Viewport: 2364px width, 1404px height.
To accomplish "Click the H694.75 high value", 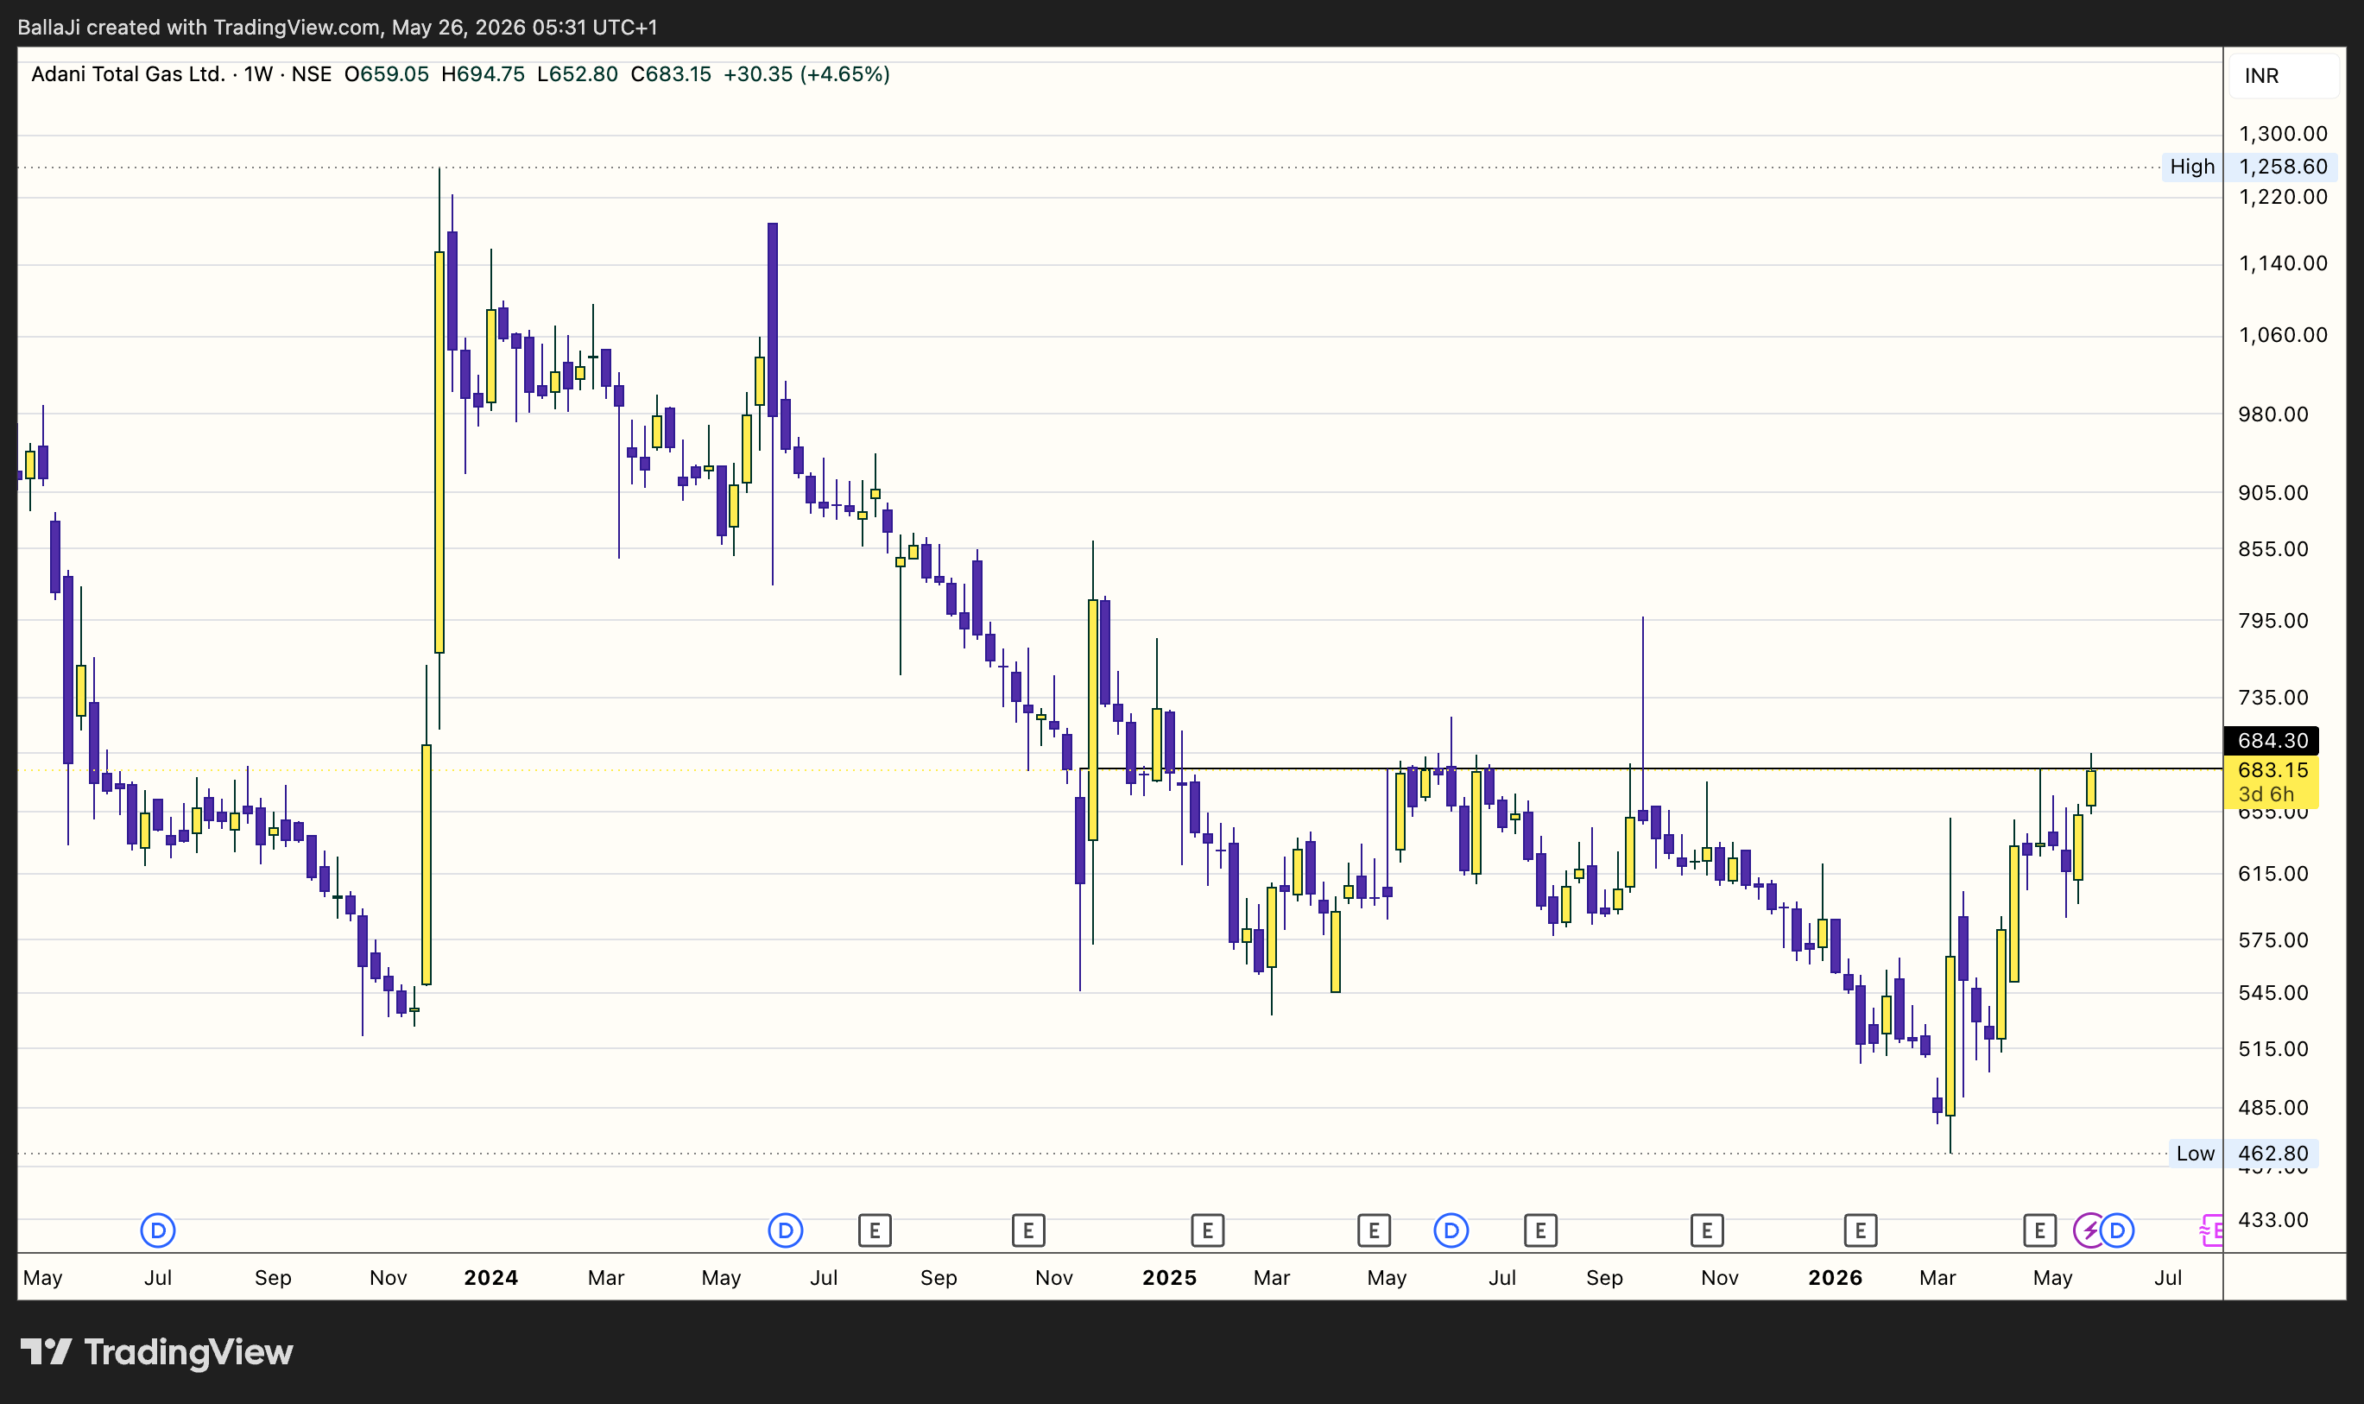I will (x=483, y=73).
